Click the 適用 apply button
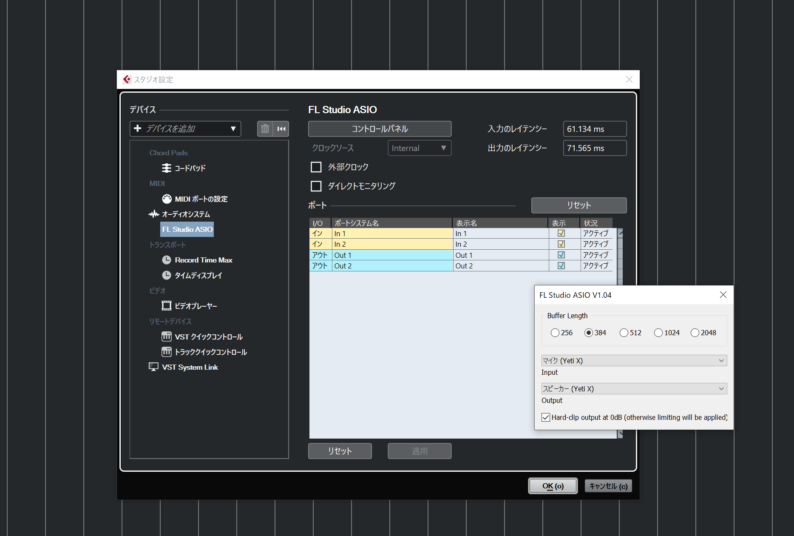The height and width of the screenshot is (536, 794). pos(420,451)
